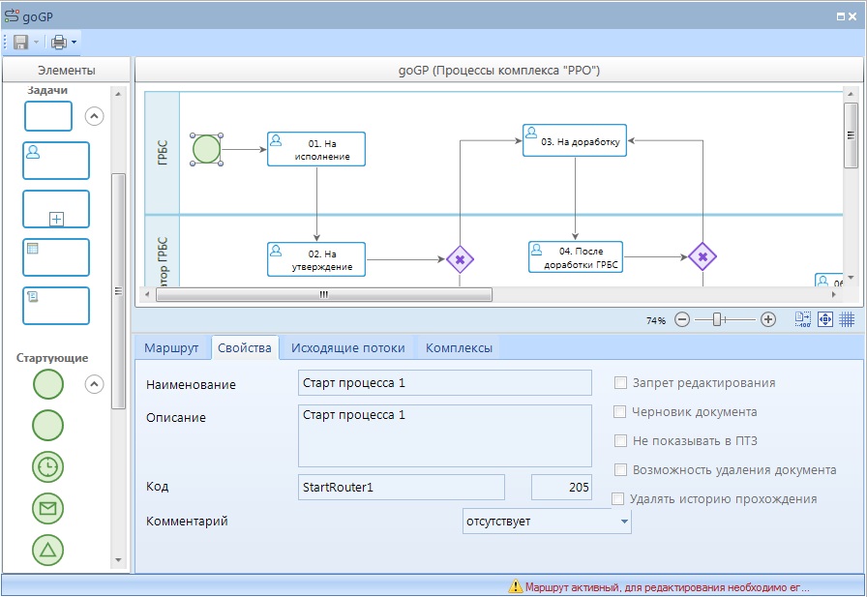This screenshot has width=867, height=597.
Task: Switch to the Маршрут tab
Action: [x=171, y=348]
